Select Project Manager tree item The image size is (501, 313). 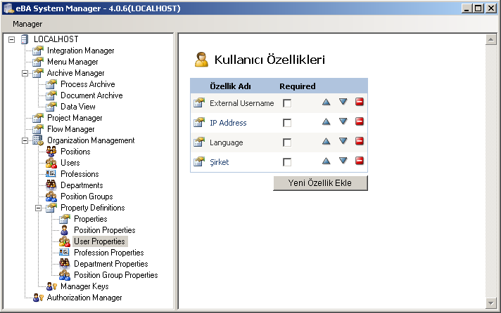75,118
